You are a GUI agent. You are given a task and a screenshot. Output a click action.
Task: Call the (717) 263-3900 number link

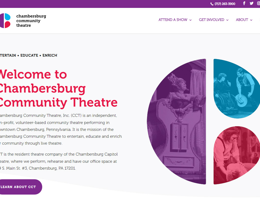[225, 4]
